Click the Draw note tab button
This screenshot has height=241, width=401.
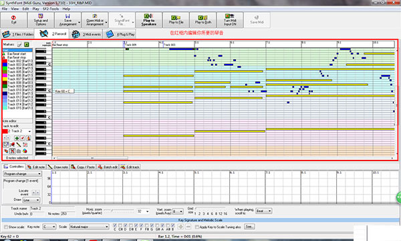pyautogui.click(x=58, y=167)
